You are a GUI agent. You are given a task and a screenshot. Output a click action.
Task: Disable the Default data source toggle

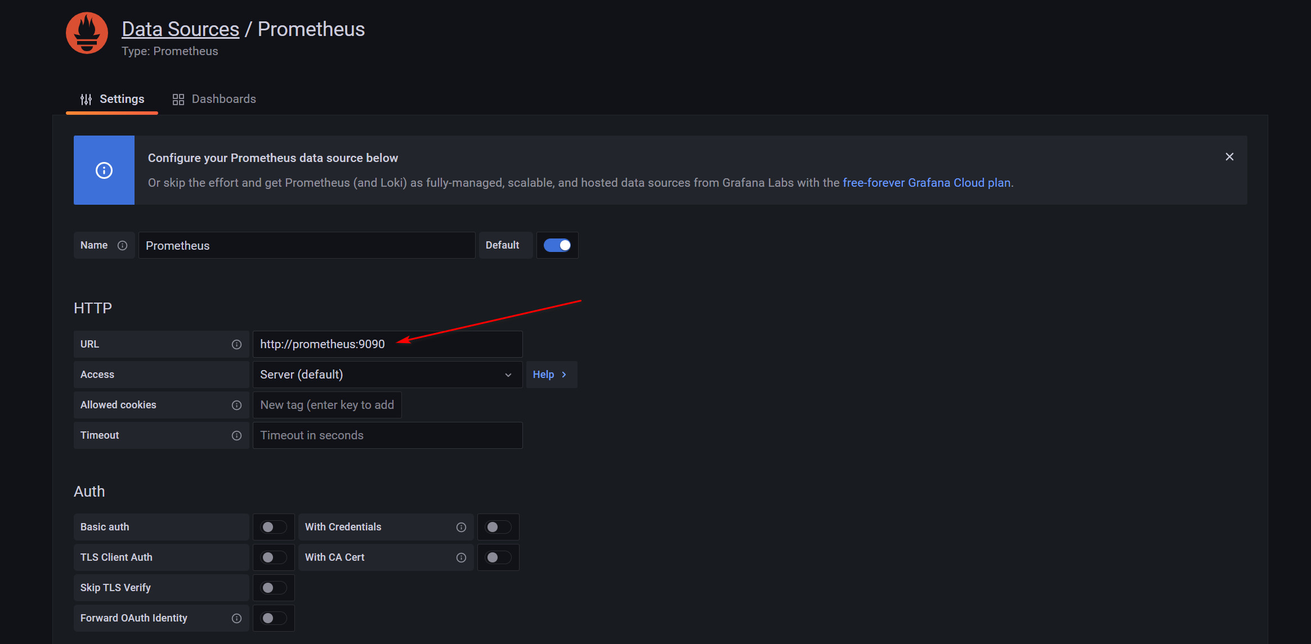point(557,246)
